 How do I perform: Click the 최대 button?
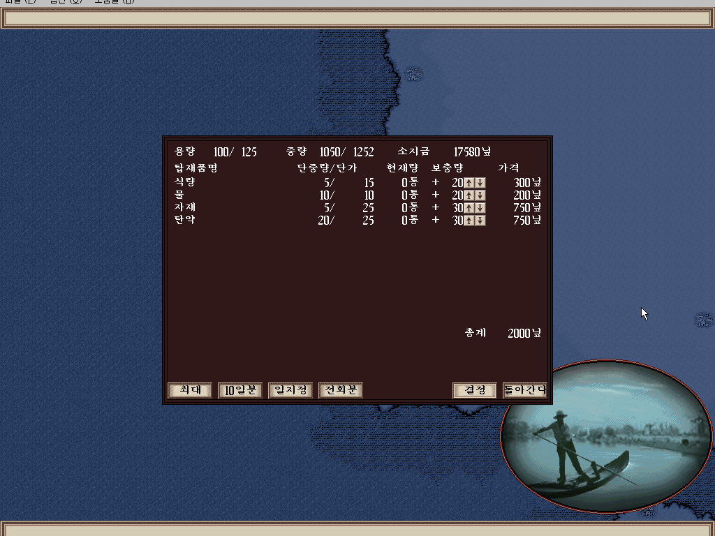(x=190, y=390)
